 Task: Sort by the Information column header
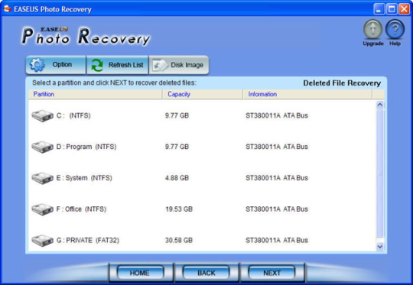click(307, 94)
